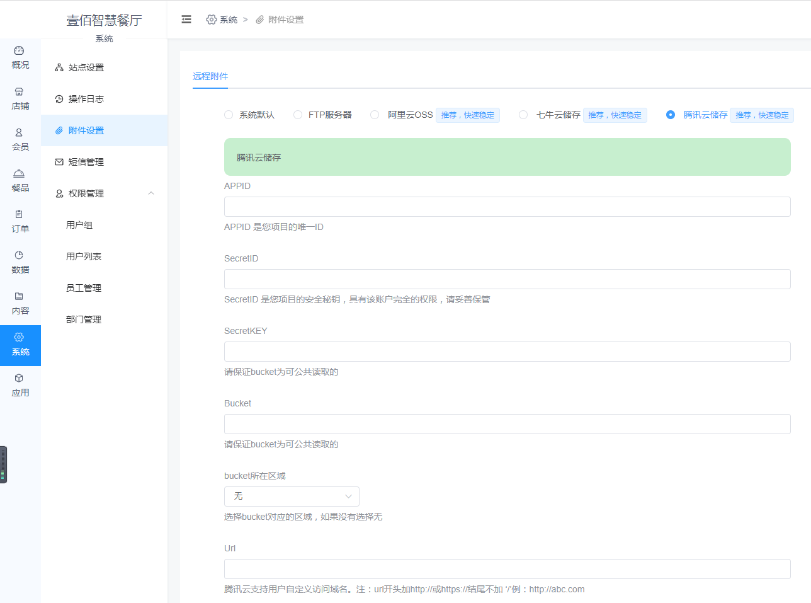Screen dimensions: 811x603
Task: Click the SecretID 安全秘钥 hint text
Action: click(x=357, y=299)
